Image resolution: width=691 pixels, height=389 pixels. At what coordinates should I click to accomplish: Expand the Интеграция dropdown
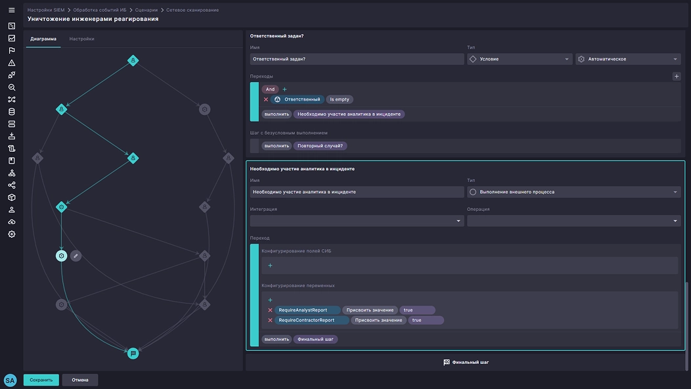357,221
